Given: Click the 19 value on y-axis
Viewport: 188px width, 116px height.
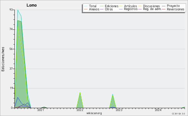Looking at the screenshot, I should [x=11, y=88].
